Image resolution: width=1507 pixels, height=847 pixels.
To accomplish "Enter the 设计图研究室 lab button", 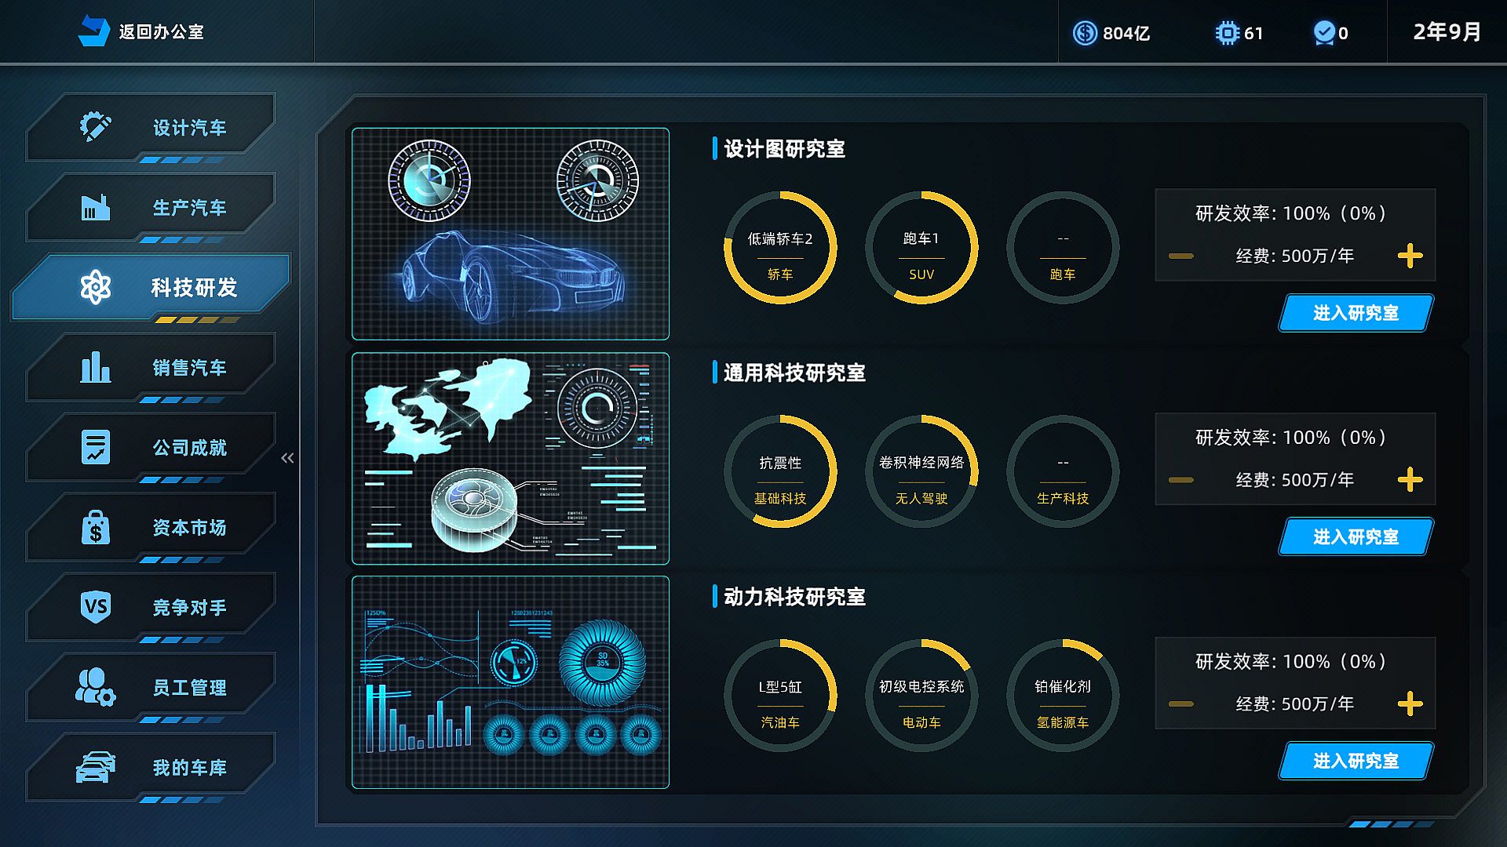I will pos(1356,313).
